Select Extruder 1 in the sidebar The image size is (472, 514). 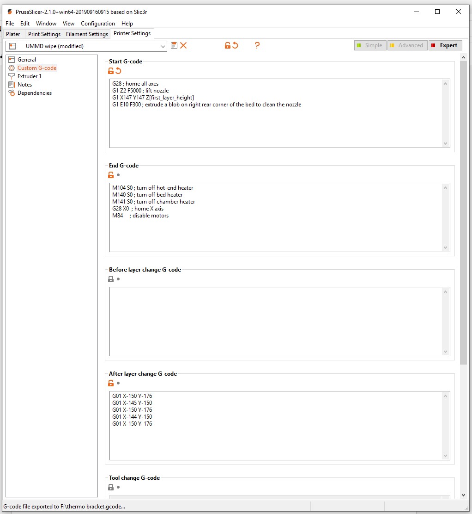point(30,76)
